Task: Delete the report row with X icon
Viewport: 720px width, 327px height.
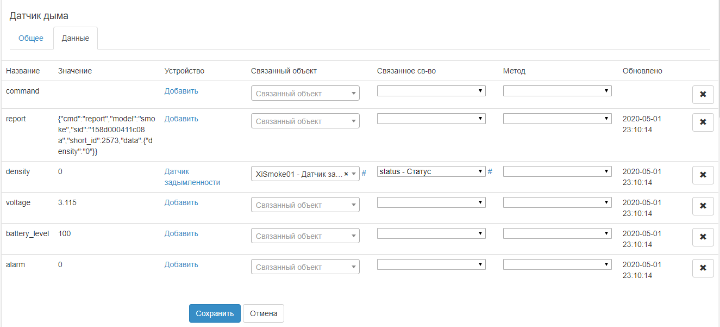Action: (703, 122)
